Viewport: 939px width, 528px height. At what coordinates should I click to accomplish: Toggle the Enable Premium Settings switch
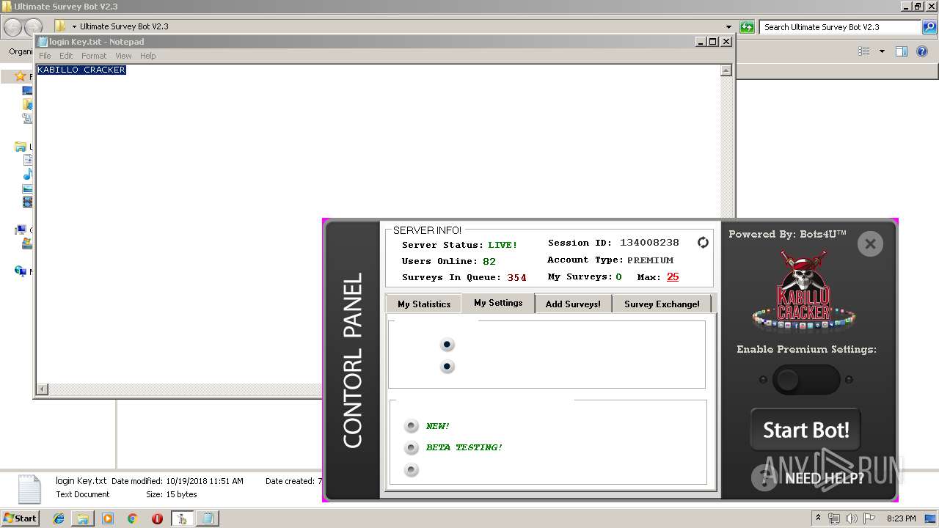[805, 380]
